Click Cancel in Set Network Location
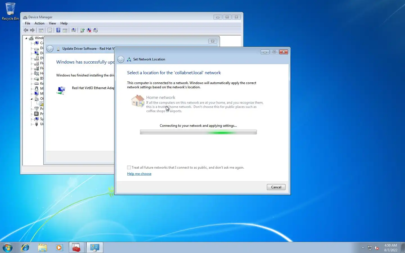The height and width of the screenshot is (253, 405). (x=276, y=187)
